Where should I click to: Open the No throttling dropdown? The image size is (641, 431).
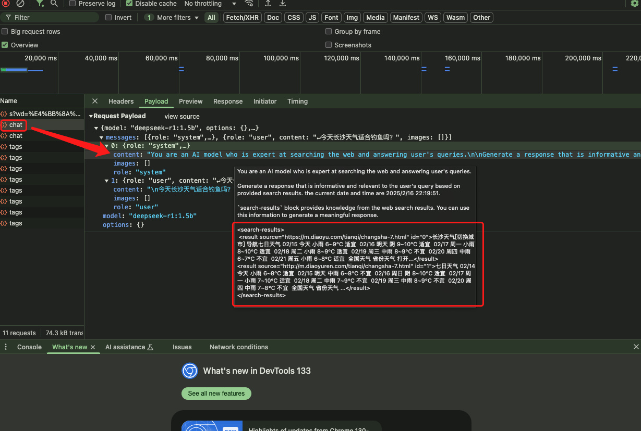point(210,3)
